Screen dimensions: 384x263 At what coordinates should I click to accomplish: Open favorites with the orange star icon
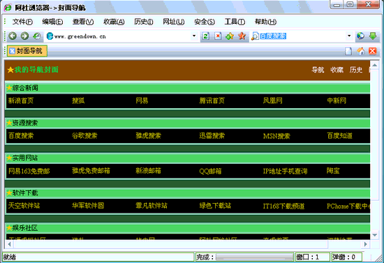pos(242,36)
